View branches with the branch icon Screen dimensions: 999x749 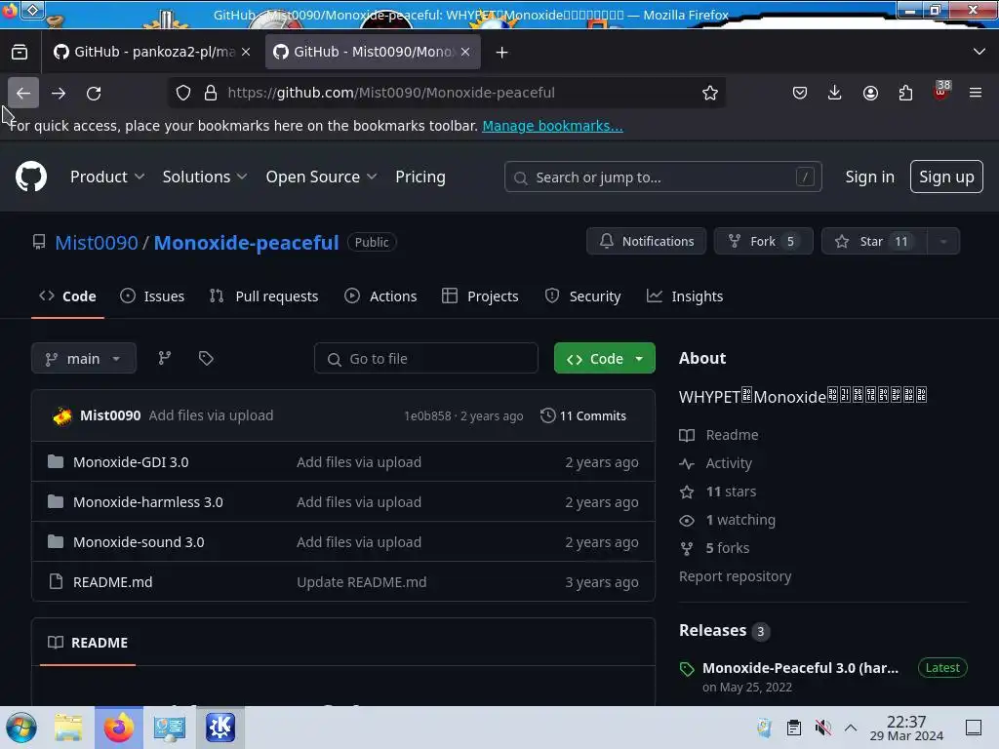point(164,358)
